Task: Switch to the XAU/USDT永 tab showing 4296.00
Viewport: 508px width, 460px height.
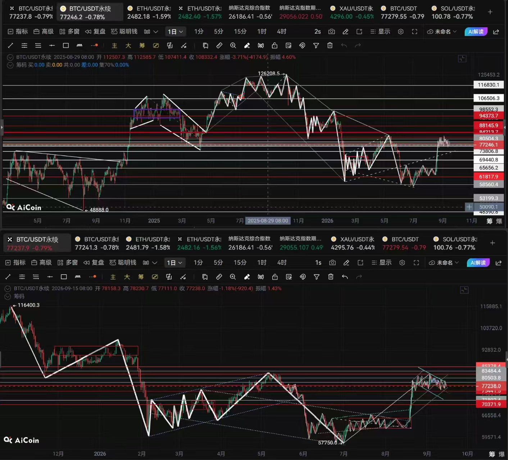Action: tap(352, 12)
